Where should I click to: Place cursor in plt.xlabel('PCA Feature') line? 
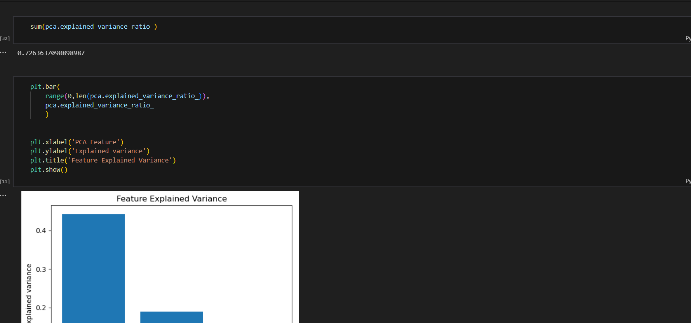(x=77, y=142)
